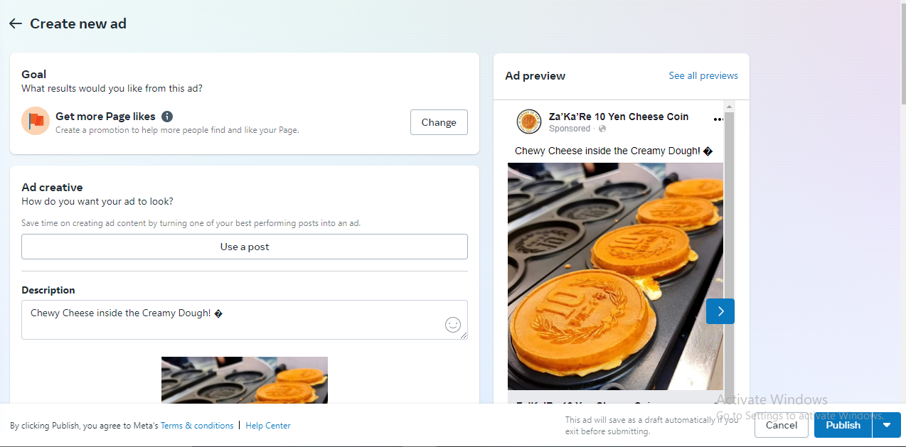Click the Change goal button

(439, 122)
